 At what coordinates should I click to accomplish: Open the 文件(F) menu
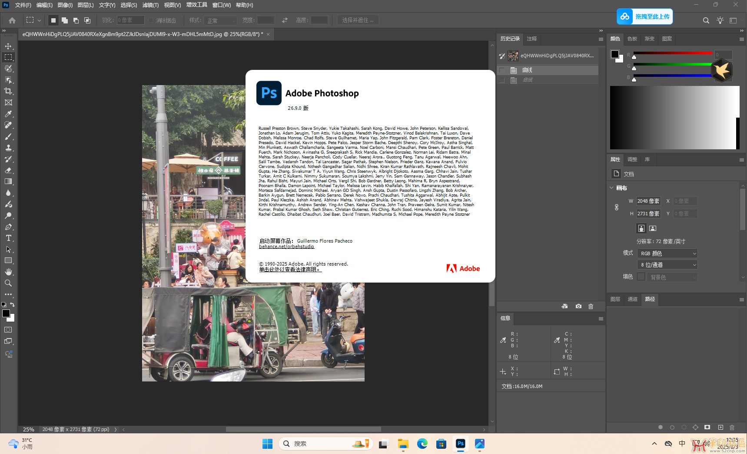tap(23, 5)
